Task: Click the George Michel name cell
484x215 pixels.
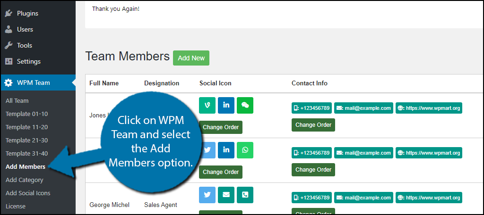Action: tap(110, 205)
